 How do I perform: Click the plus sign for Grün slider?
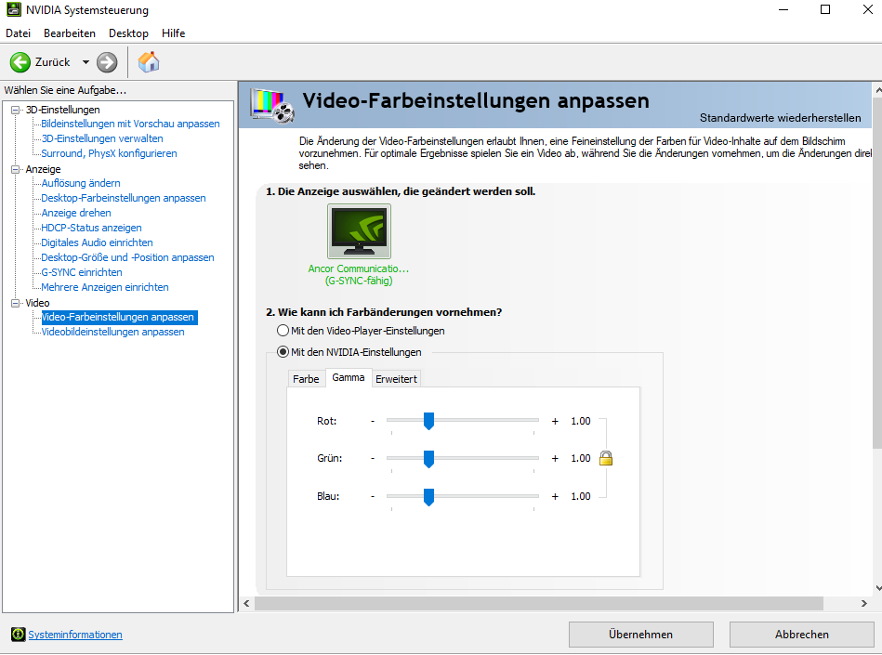tap(555, 458)
